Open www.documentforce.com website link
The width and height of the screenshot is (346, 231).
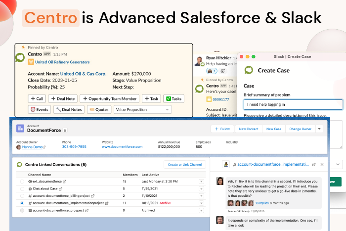(122, 147)
